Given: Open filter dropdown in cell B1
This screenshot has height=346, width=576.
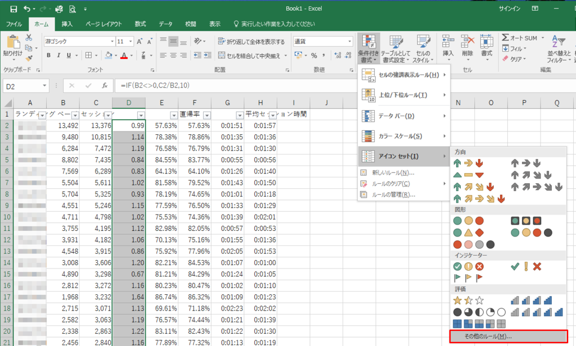Looking at the screenshot, I should click(x=75, y=116).
